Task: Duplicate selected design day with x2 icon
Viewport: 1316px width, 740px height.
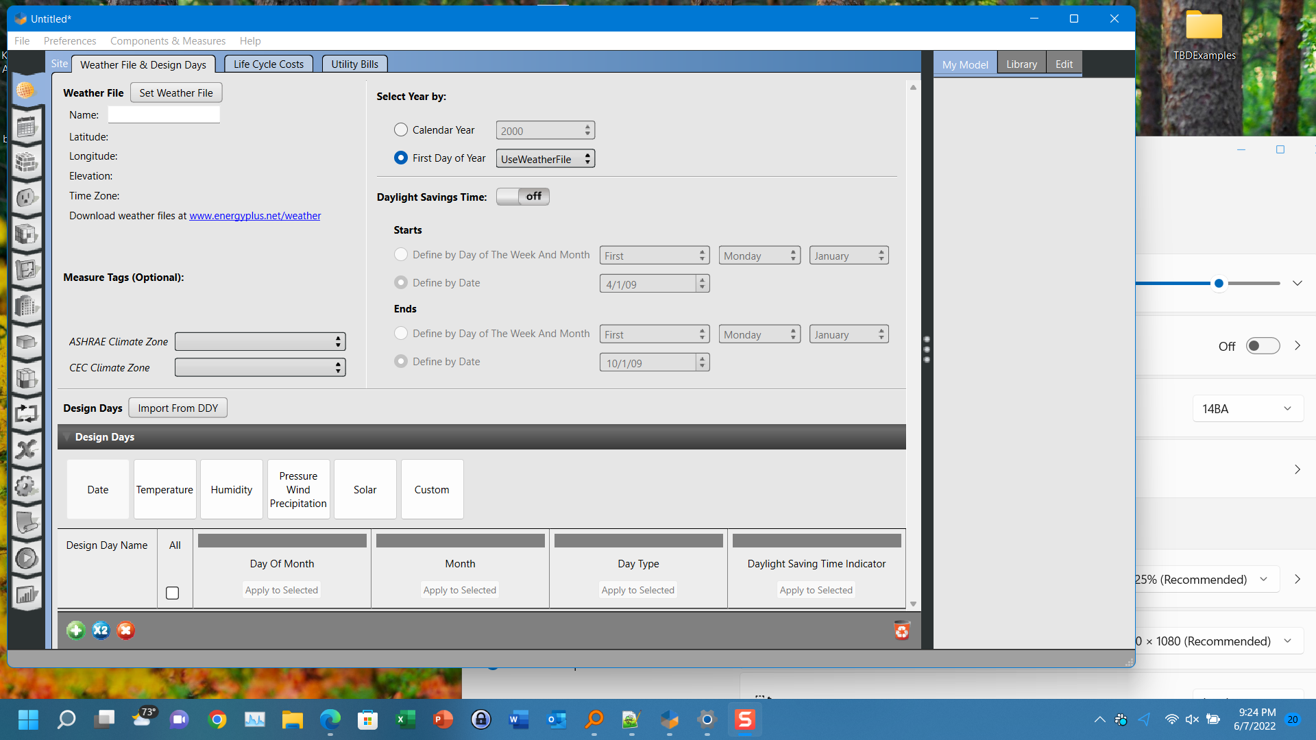Action: coord(100,630)
